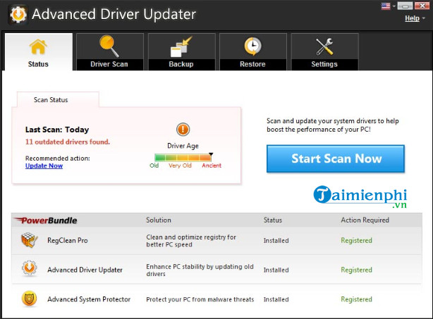Click Installed status in Advanced System Protector row

tap(276, 299)
